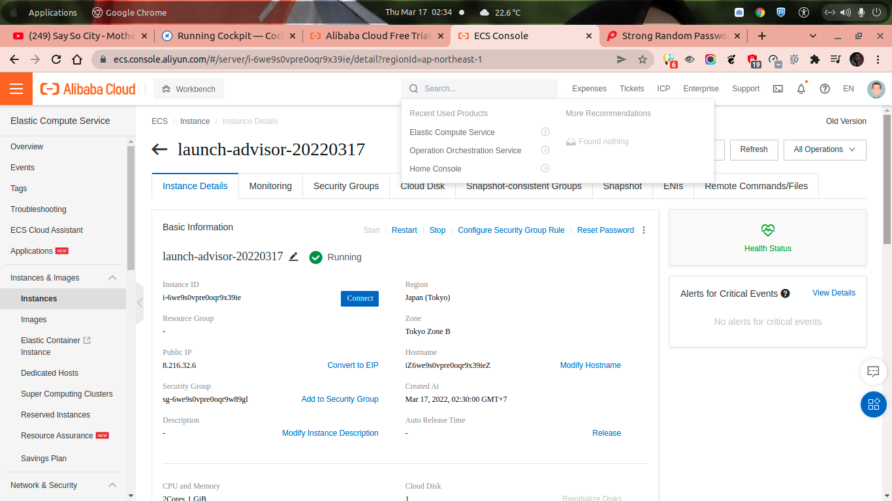Click Modify Hostname link
The width and height of the screenshot is (892, 501).
pyautogui.click(x=590, y=365)
